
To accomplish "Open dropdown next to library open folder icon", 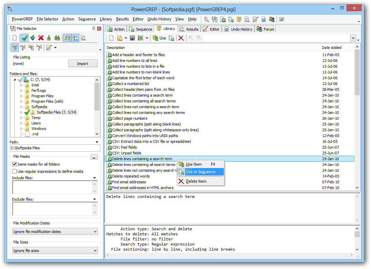I will click(126, 38).
